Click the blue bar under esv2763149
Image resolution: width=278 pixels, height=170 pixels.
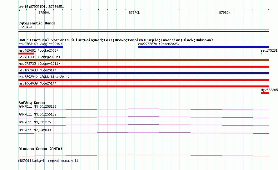[x=41, y=47]
